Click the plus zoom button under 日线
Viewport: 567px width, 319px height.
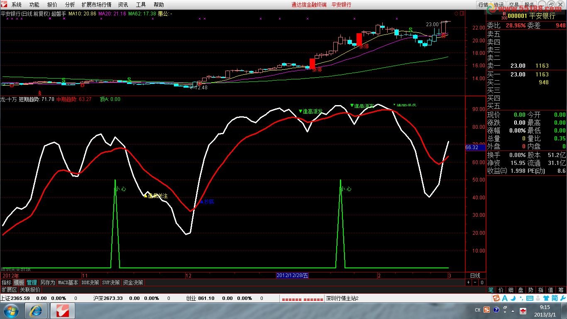pyautogui.click(x=469, y=282)
